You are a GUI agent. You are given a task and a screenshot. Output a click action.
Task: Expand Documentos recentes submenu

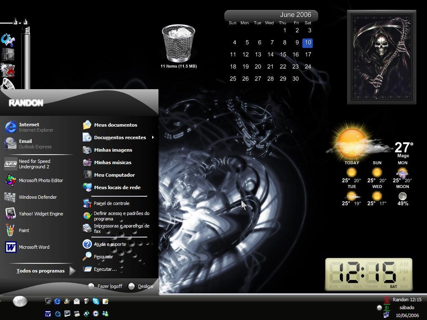118,137
